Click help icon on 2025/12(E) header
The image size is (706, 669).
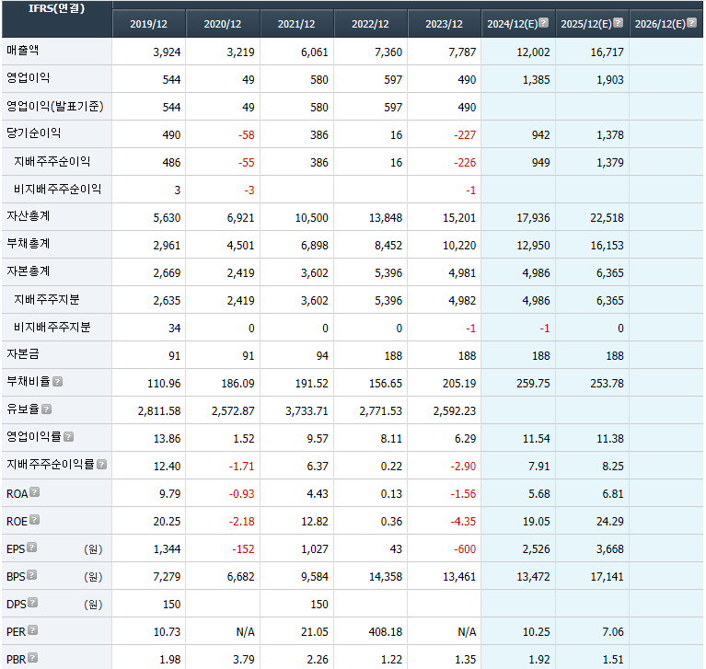(x=618, y=23)
